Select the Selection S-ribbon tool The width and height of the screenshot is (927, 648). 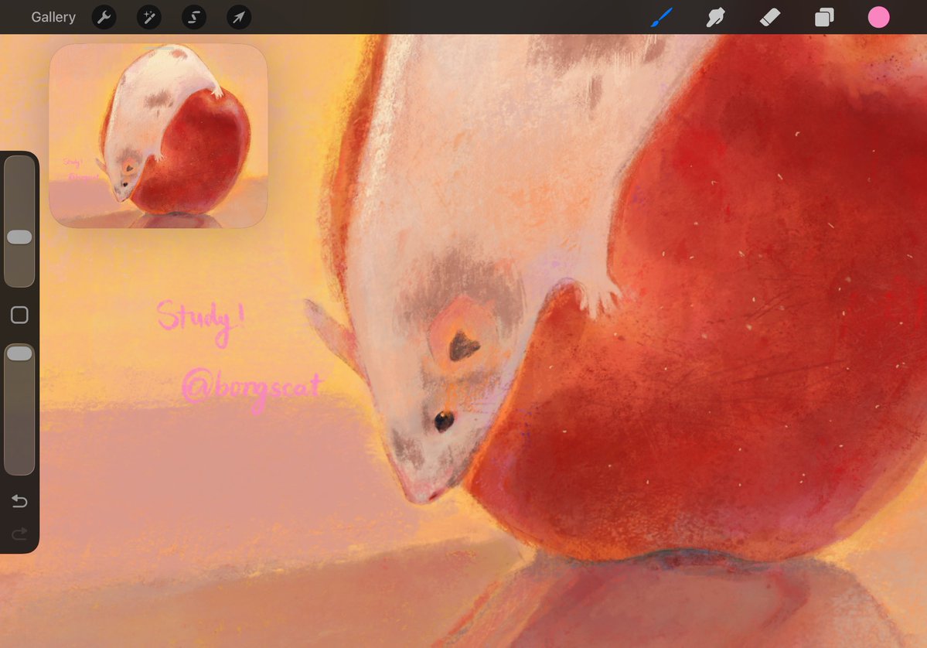(194, 17)
